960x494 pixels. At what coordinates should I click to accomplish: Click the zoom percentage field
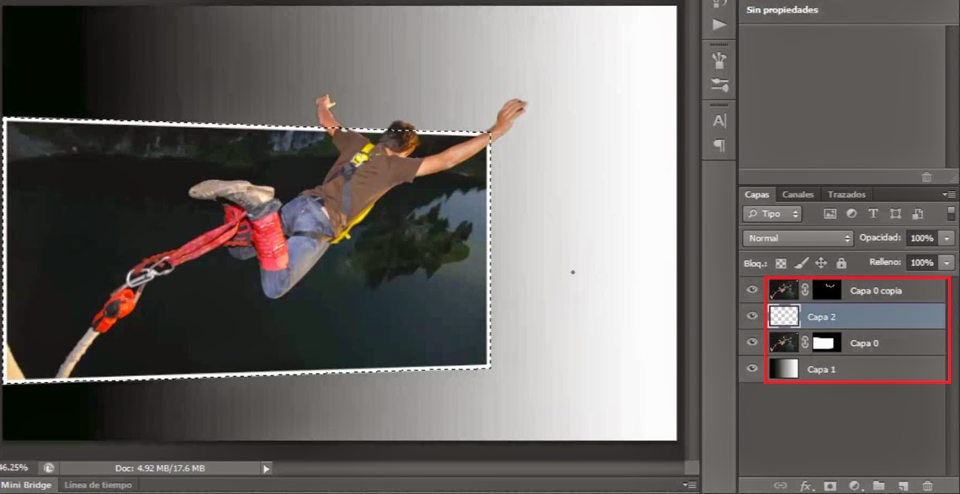pos(14,467)
